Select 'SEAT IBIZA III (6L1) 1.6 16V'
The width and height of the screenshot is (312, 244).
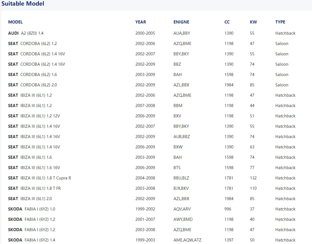(34, 167)
